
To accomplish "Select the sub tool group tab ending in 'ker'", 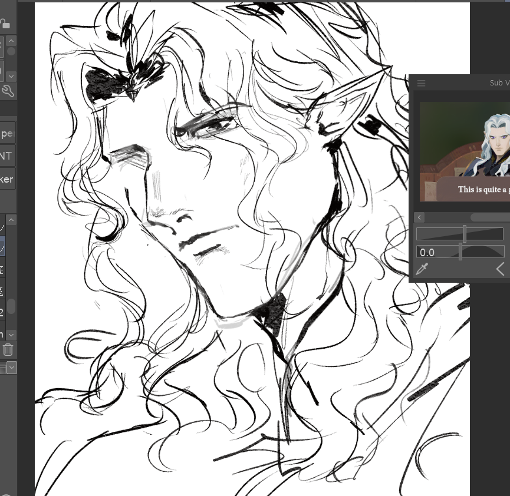I will 7,179.
